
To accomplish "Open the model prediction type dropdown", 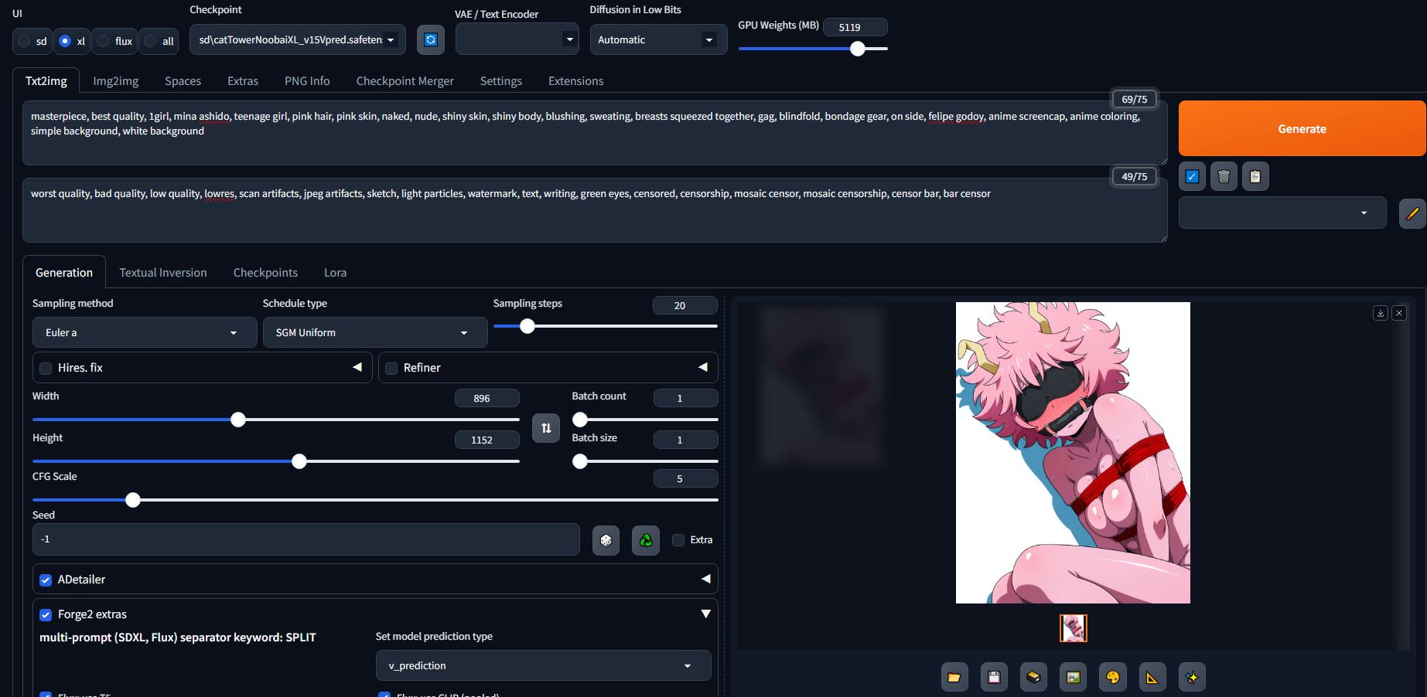I will point(544,665).
